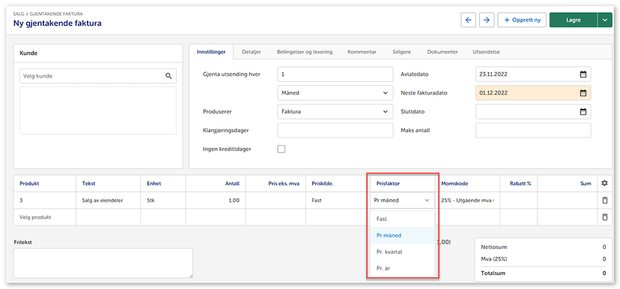The width and height of the screenshot is (620, 289).
Task: Open the Sluttdato calendar picker
Action: click(583, 112)
